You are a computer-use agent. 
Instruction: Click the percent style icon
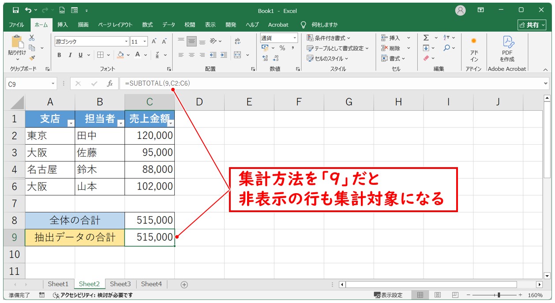tap(282, 48)
